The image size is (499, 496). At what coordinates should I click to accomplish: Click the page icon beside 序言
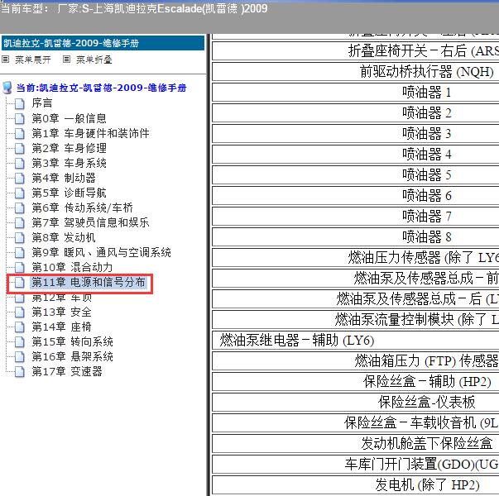pyautogui.click(x=20, y=103)
